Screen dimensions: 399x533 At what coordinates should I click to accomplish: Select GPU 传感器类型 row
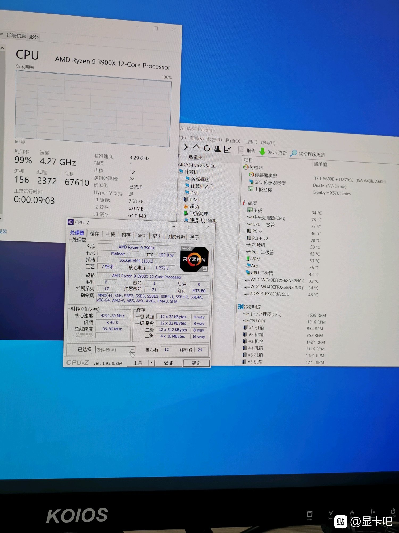click(x=267, y=183)
